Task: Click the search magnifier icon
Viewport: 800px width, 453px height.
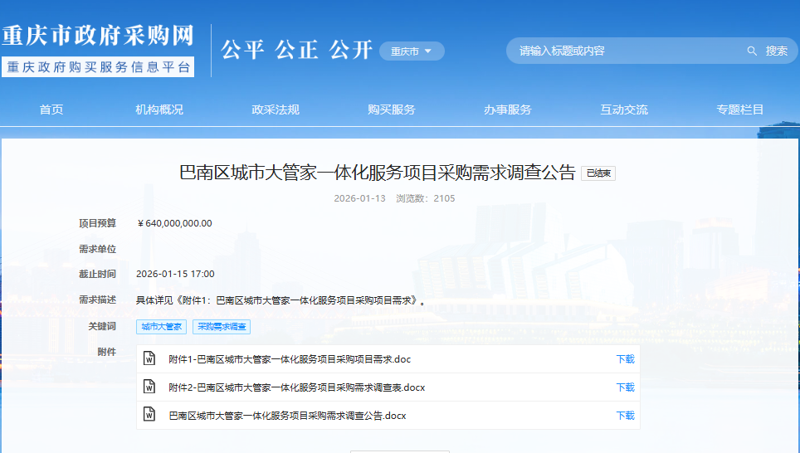Action: click(752, 51)
